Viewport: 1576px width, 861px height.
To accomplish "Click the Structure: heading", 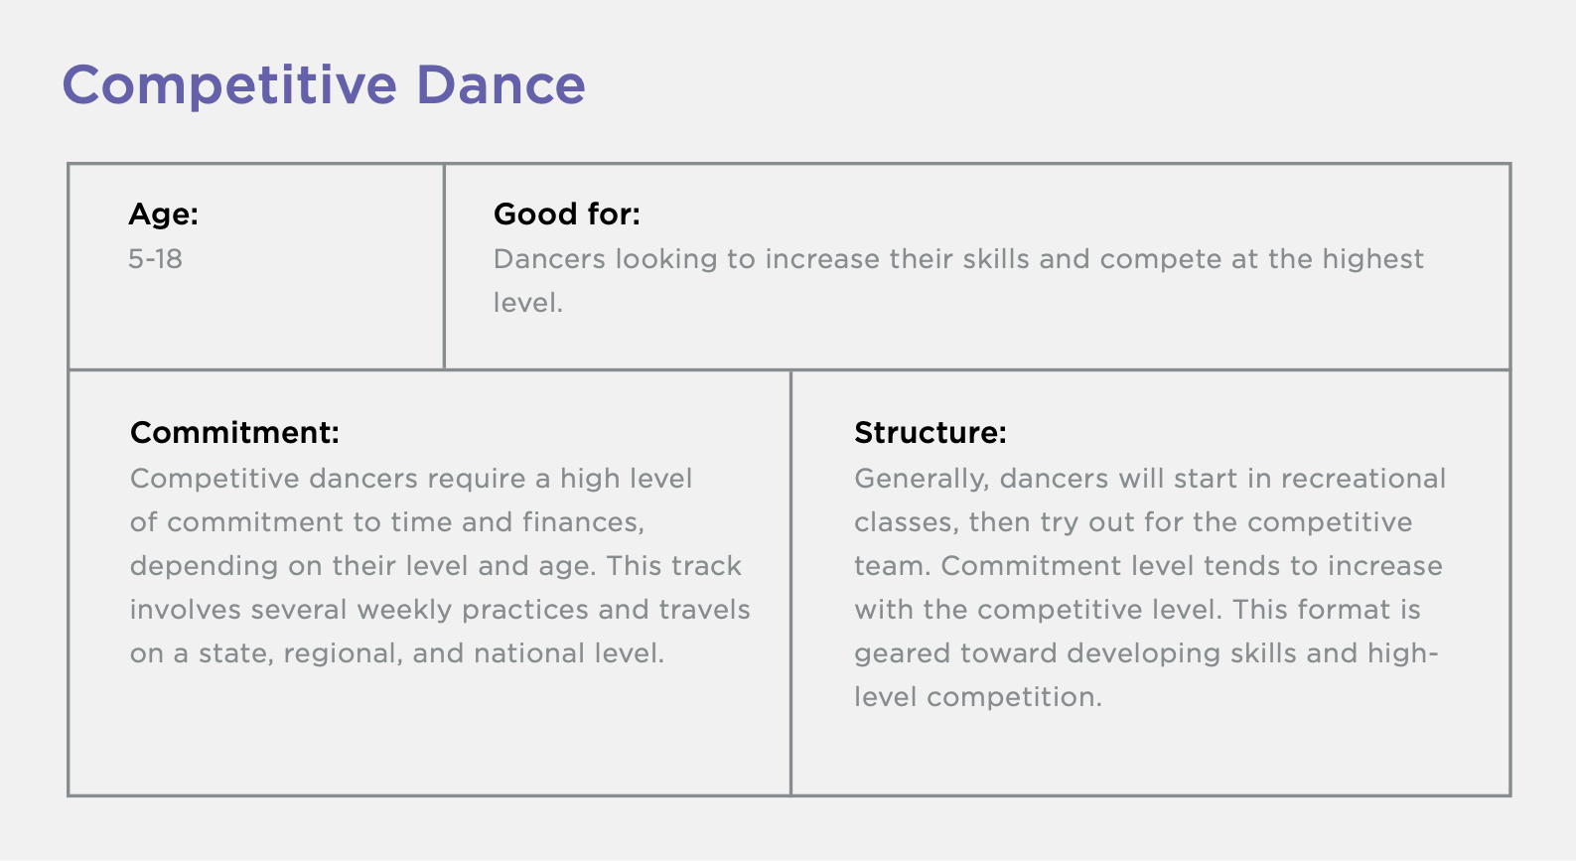I will [930, 433].
